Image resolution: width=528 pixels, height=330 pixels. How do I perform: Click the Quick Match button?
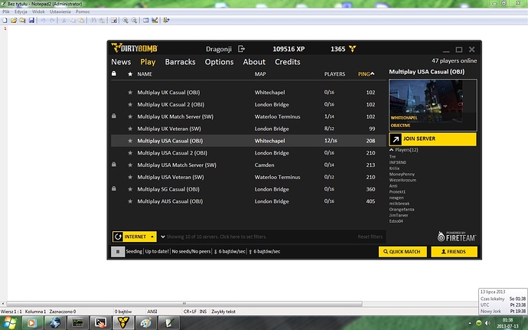pyautogui.click(x=402, y=251)
